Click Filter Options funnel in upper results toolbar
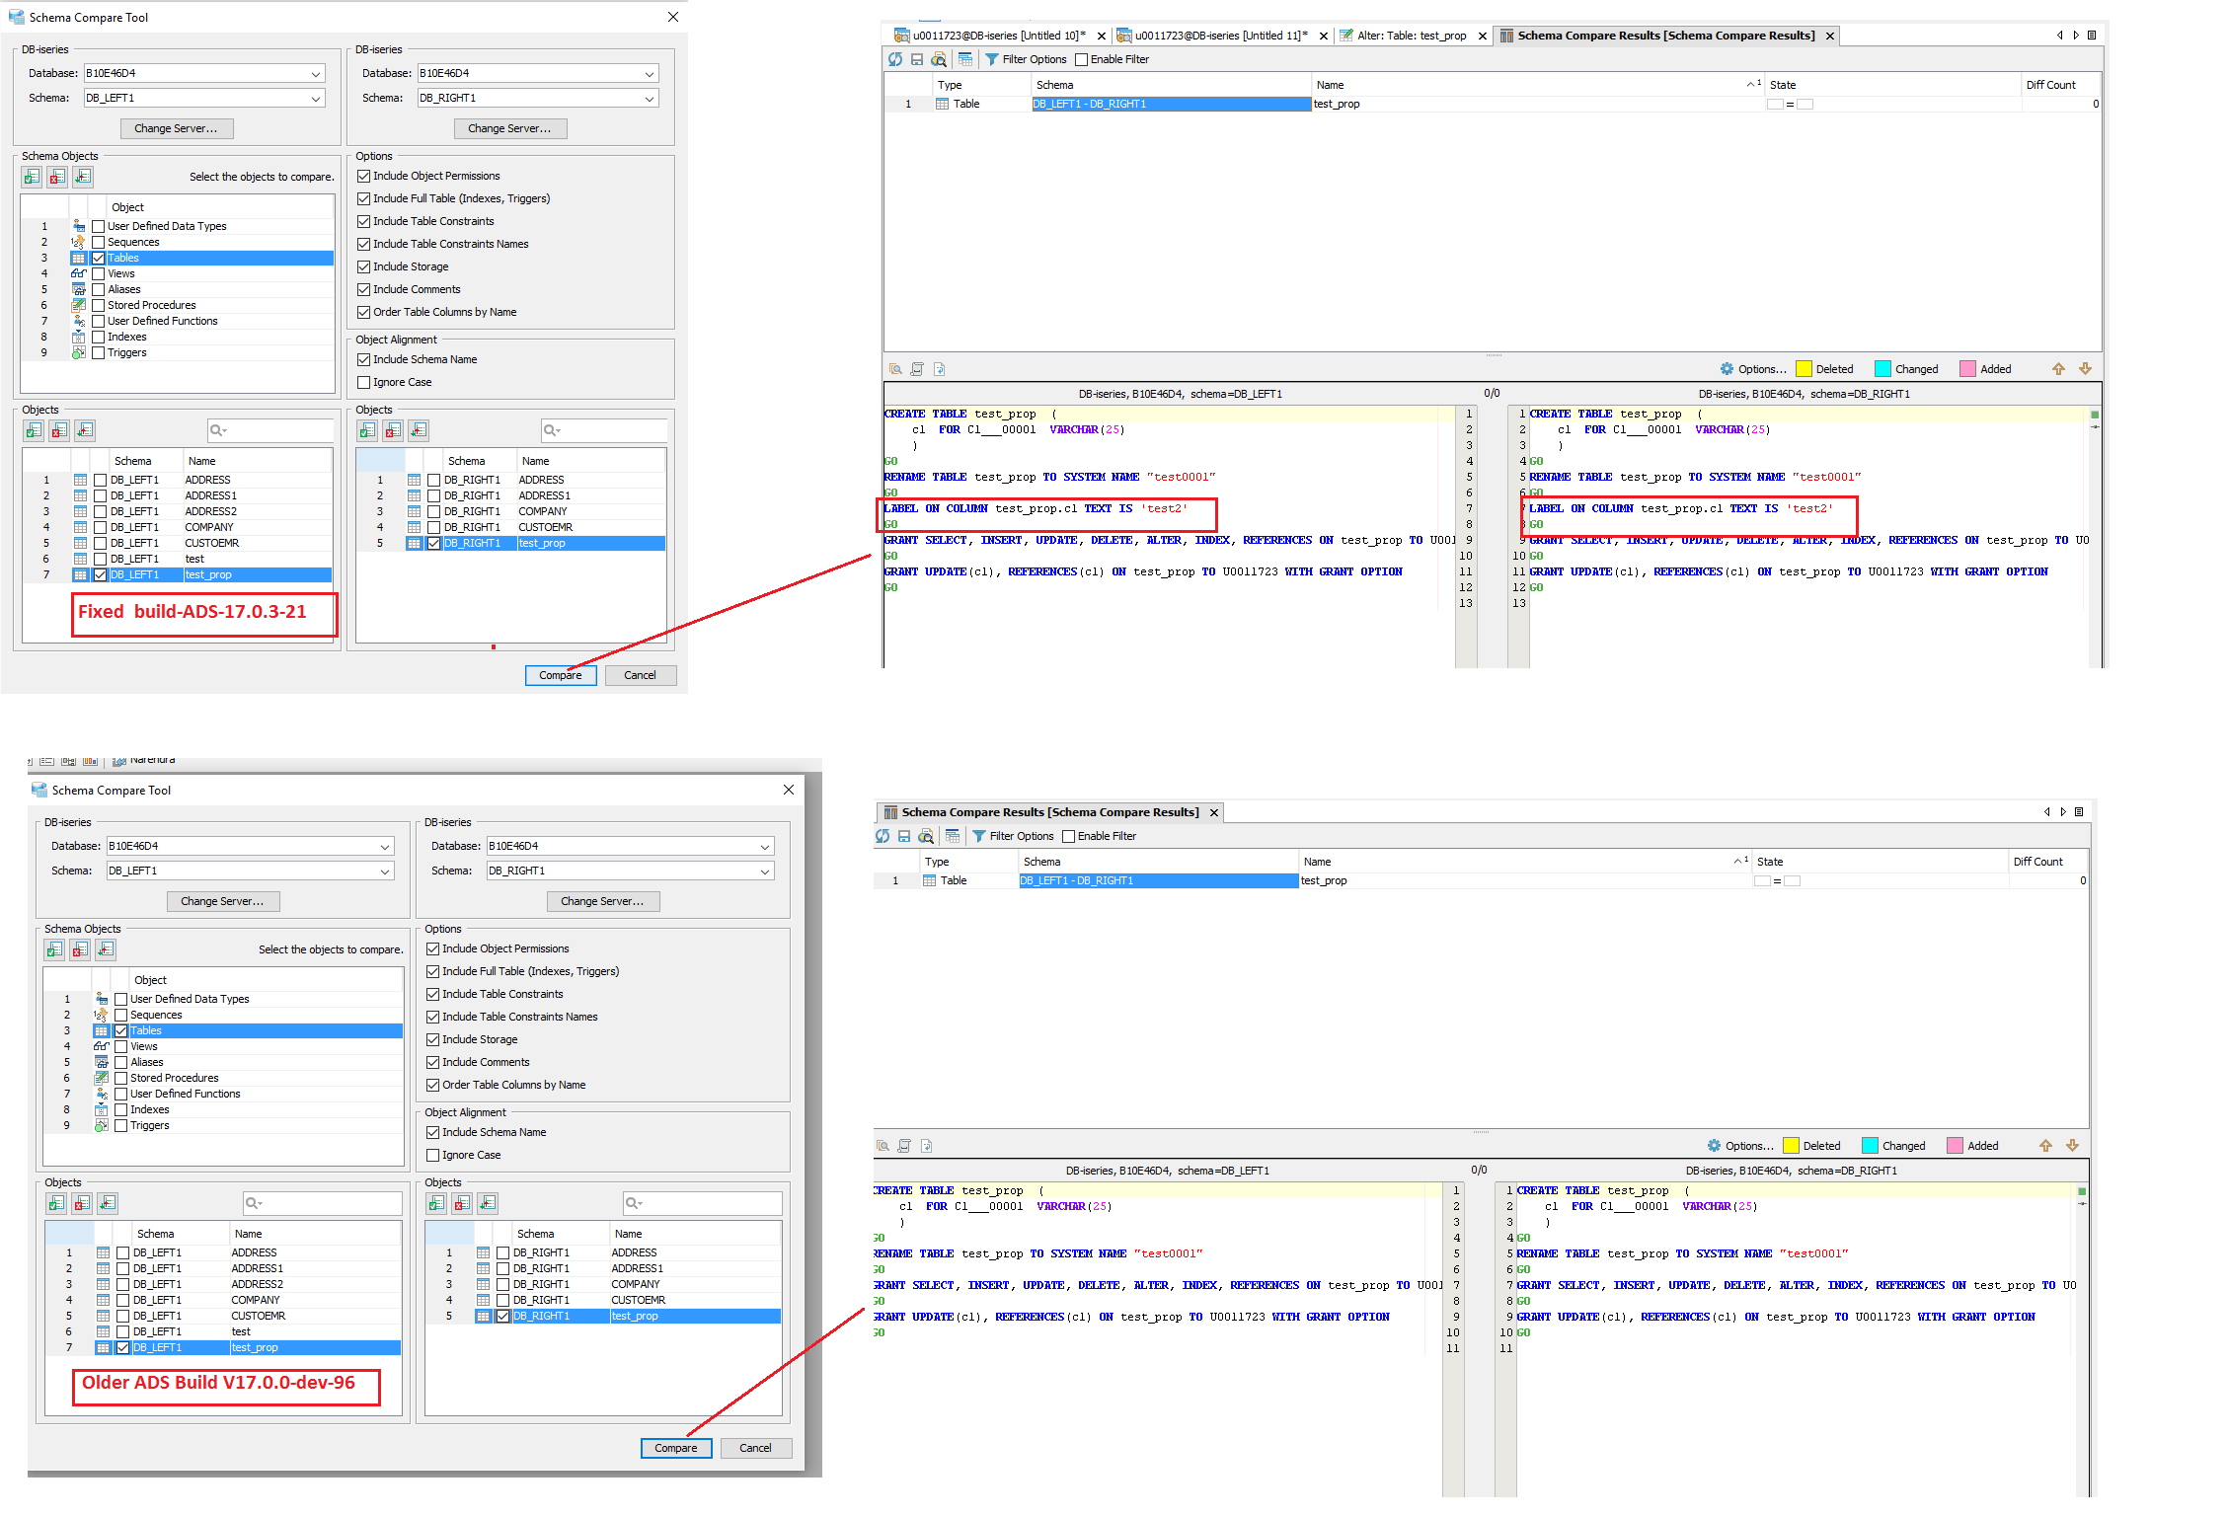 coord(992,59)
